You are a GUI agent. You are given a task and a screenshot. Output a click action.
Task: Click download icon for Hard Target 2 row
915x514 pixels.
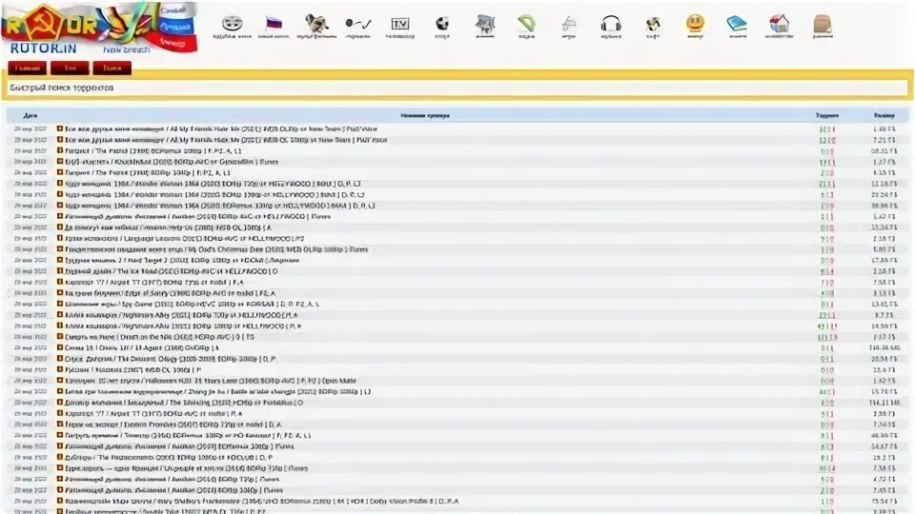(59, 260)
